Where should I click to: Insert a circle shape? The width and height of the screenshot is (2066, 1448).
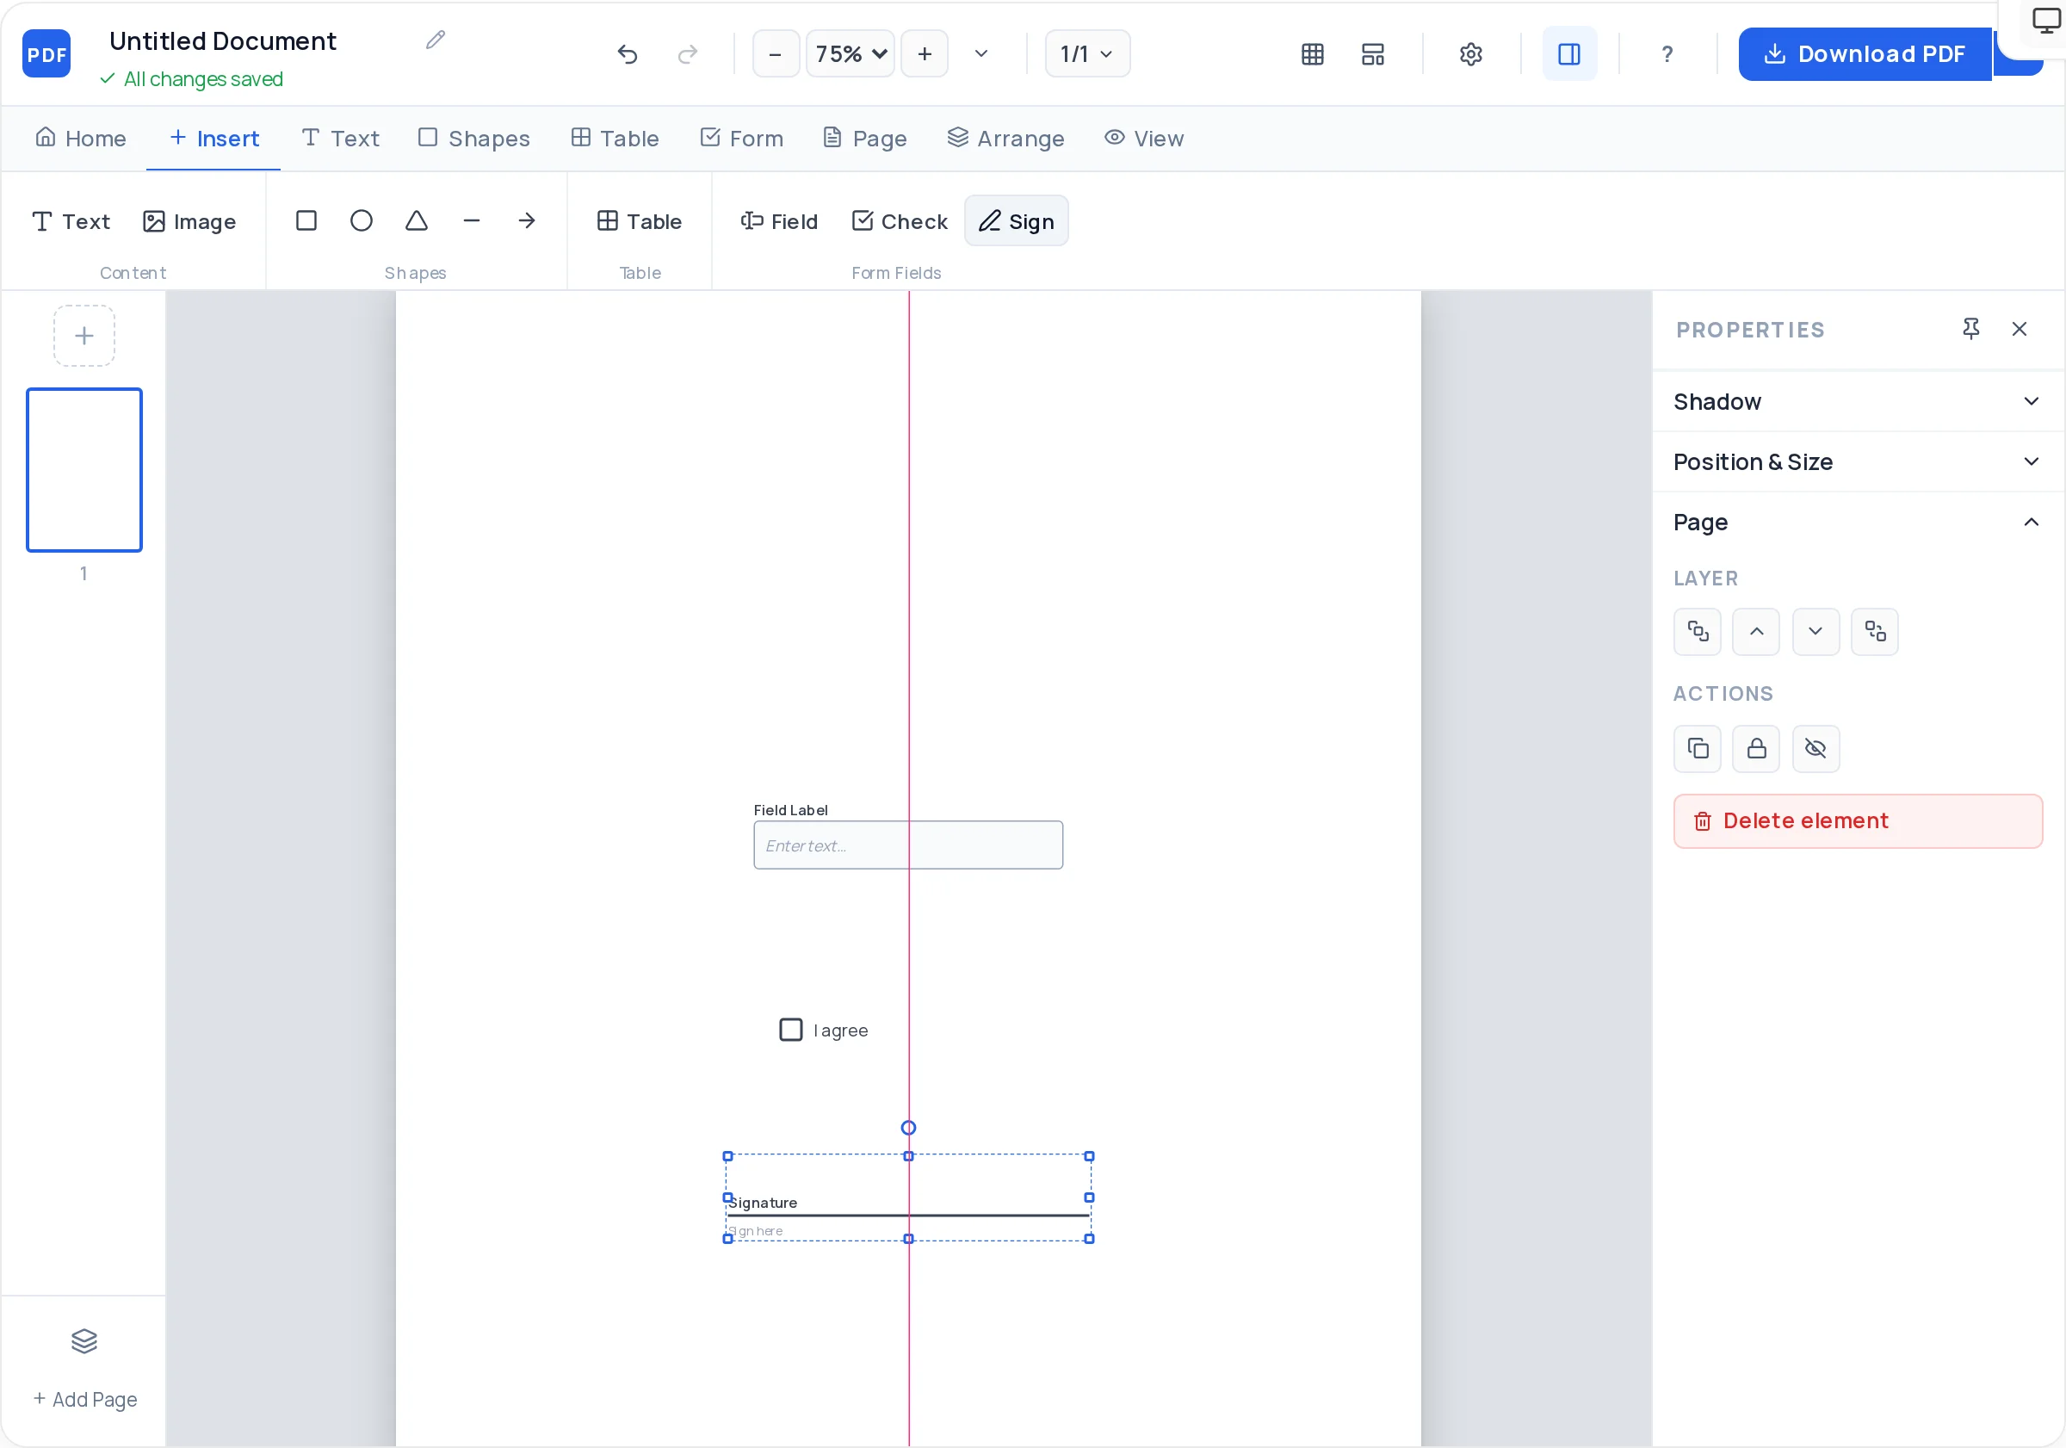[362, 220]
